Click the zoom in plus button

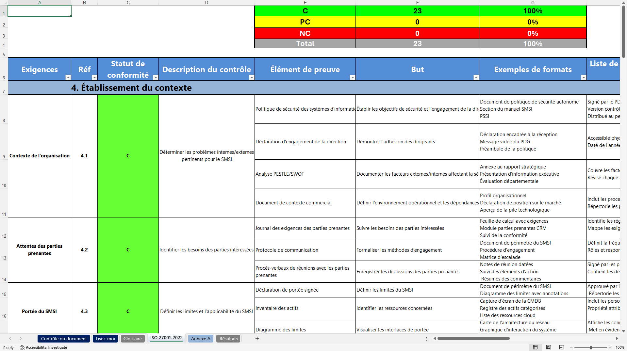coord(610,347)
